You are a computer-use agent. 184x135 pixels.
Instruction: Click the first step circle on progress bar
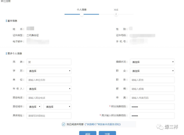(82, 14)
